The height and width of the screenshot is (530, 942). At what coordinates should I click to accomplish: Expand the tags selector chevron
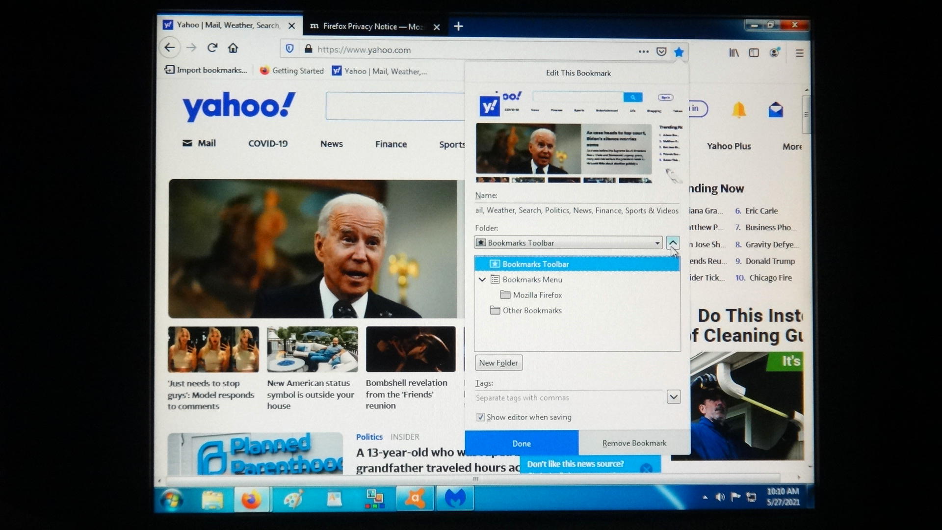click(674, 397)
